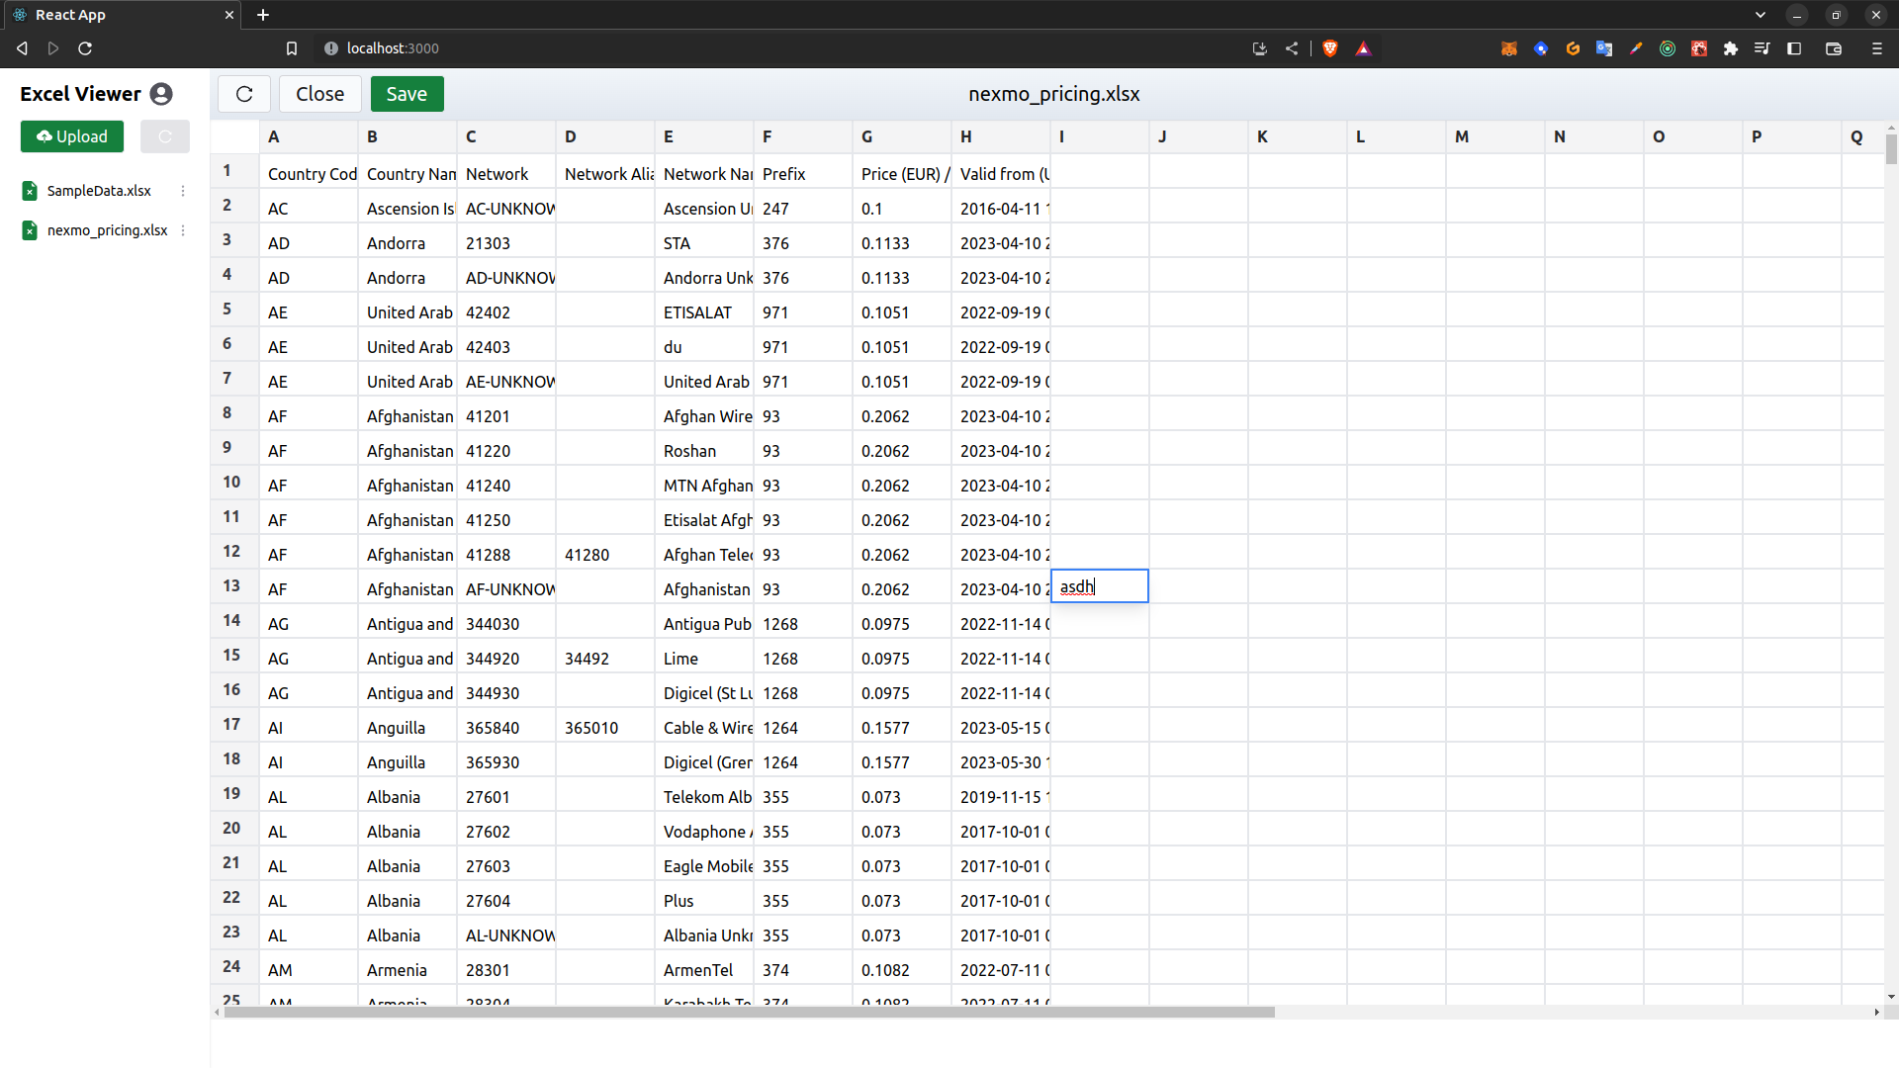Click the Upload button
The width and height of the screenshot is (1899, 1068).
72,136
